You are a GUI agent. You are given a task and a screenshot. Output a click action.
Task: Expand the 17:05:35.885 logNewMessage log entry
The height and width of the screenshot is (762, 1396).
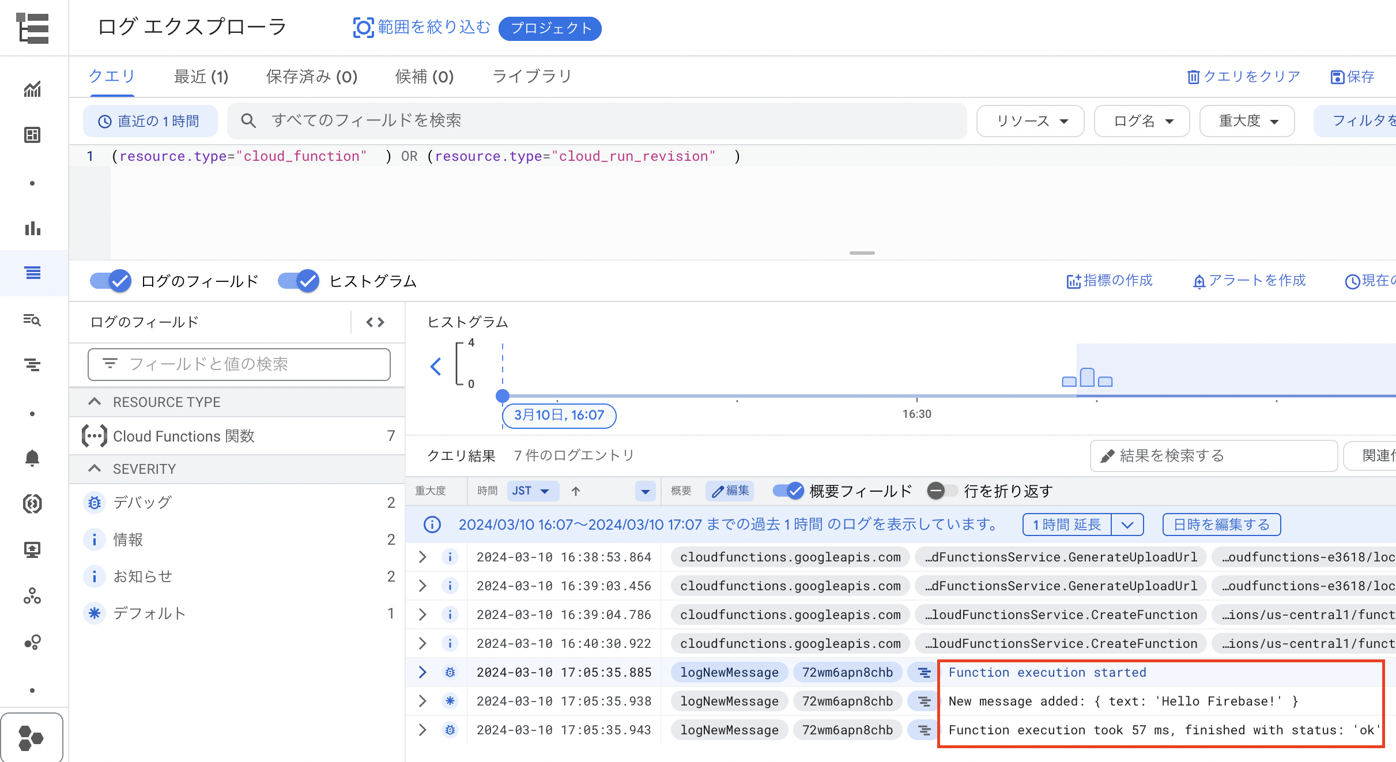pos(422,672)
